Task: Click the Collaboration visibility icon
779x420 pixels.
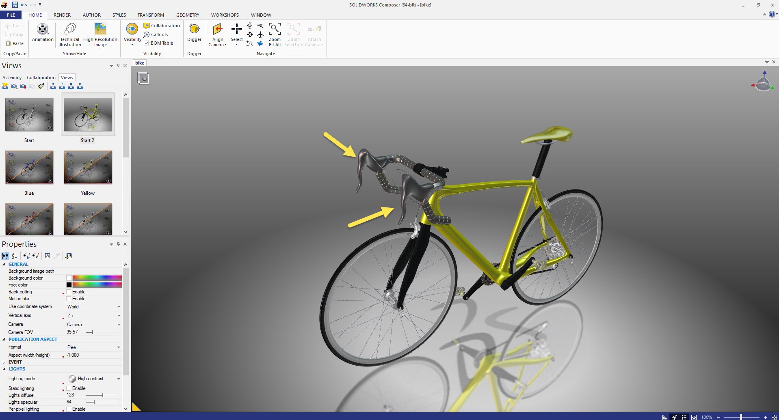Action: [147, 26]
